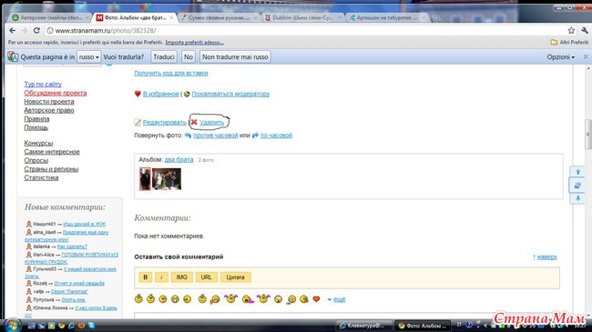The image size is (592, 332).
Task: Click page scroll-up arrow widget
Action: (x=577, y=172)
